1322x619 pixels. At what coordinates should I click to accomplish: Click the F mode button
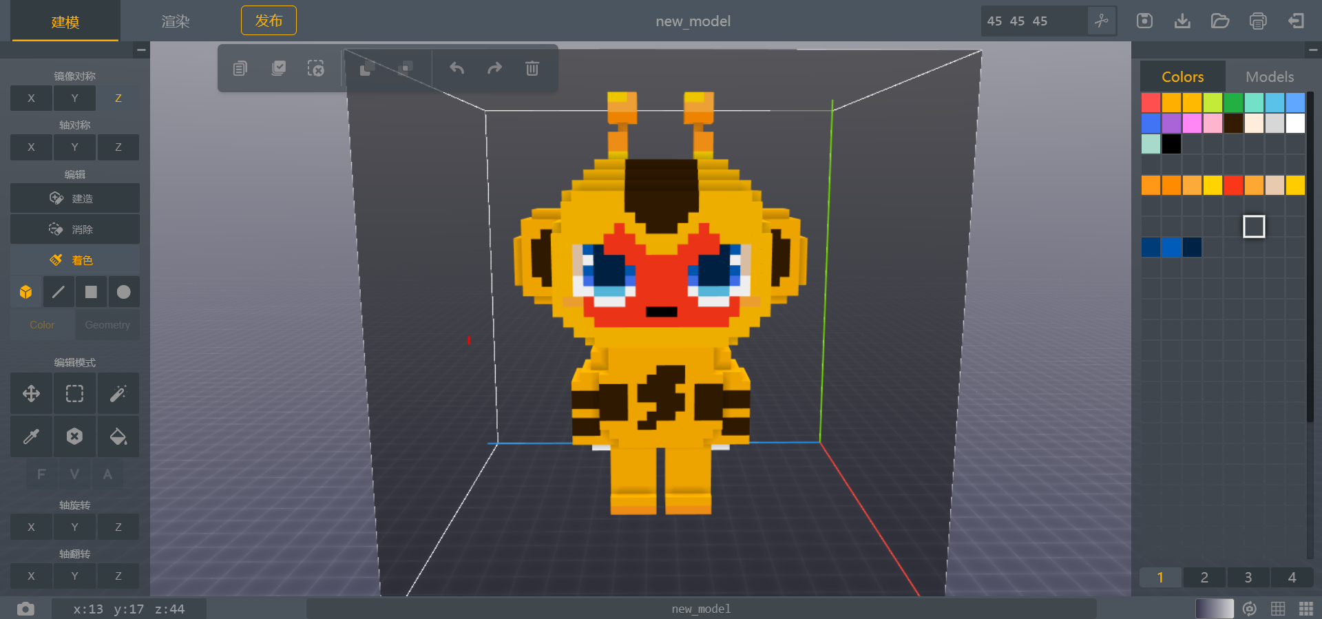[41, 474]
